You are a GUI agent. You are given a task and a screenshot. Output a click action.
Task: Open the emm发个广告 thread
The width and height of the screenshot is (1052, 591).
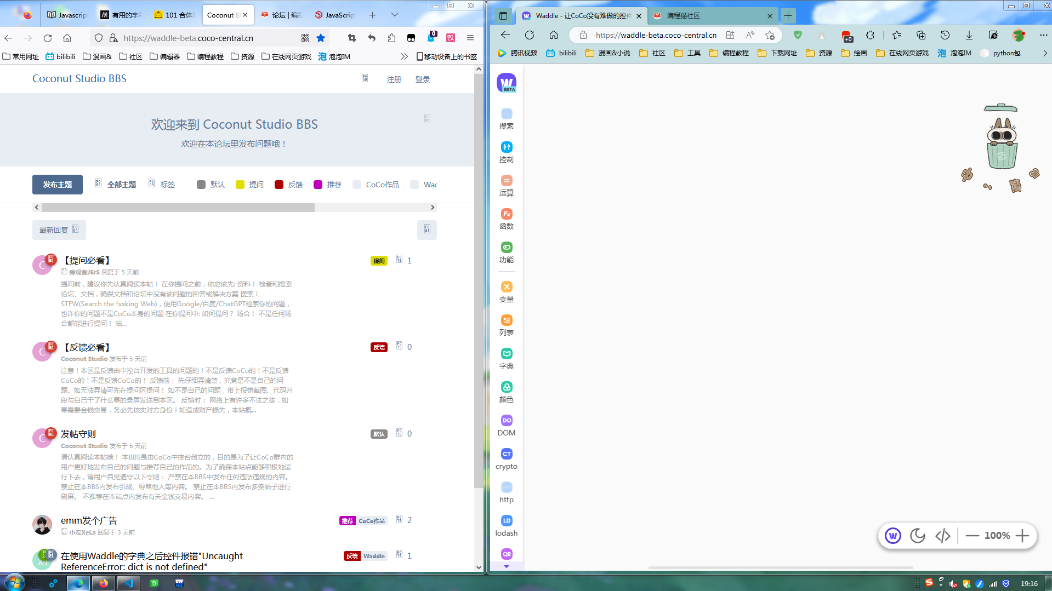coord(89,520)
